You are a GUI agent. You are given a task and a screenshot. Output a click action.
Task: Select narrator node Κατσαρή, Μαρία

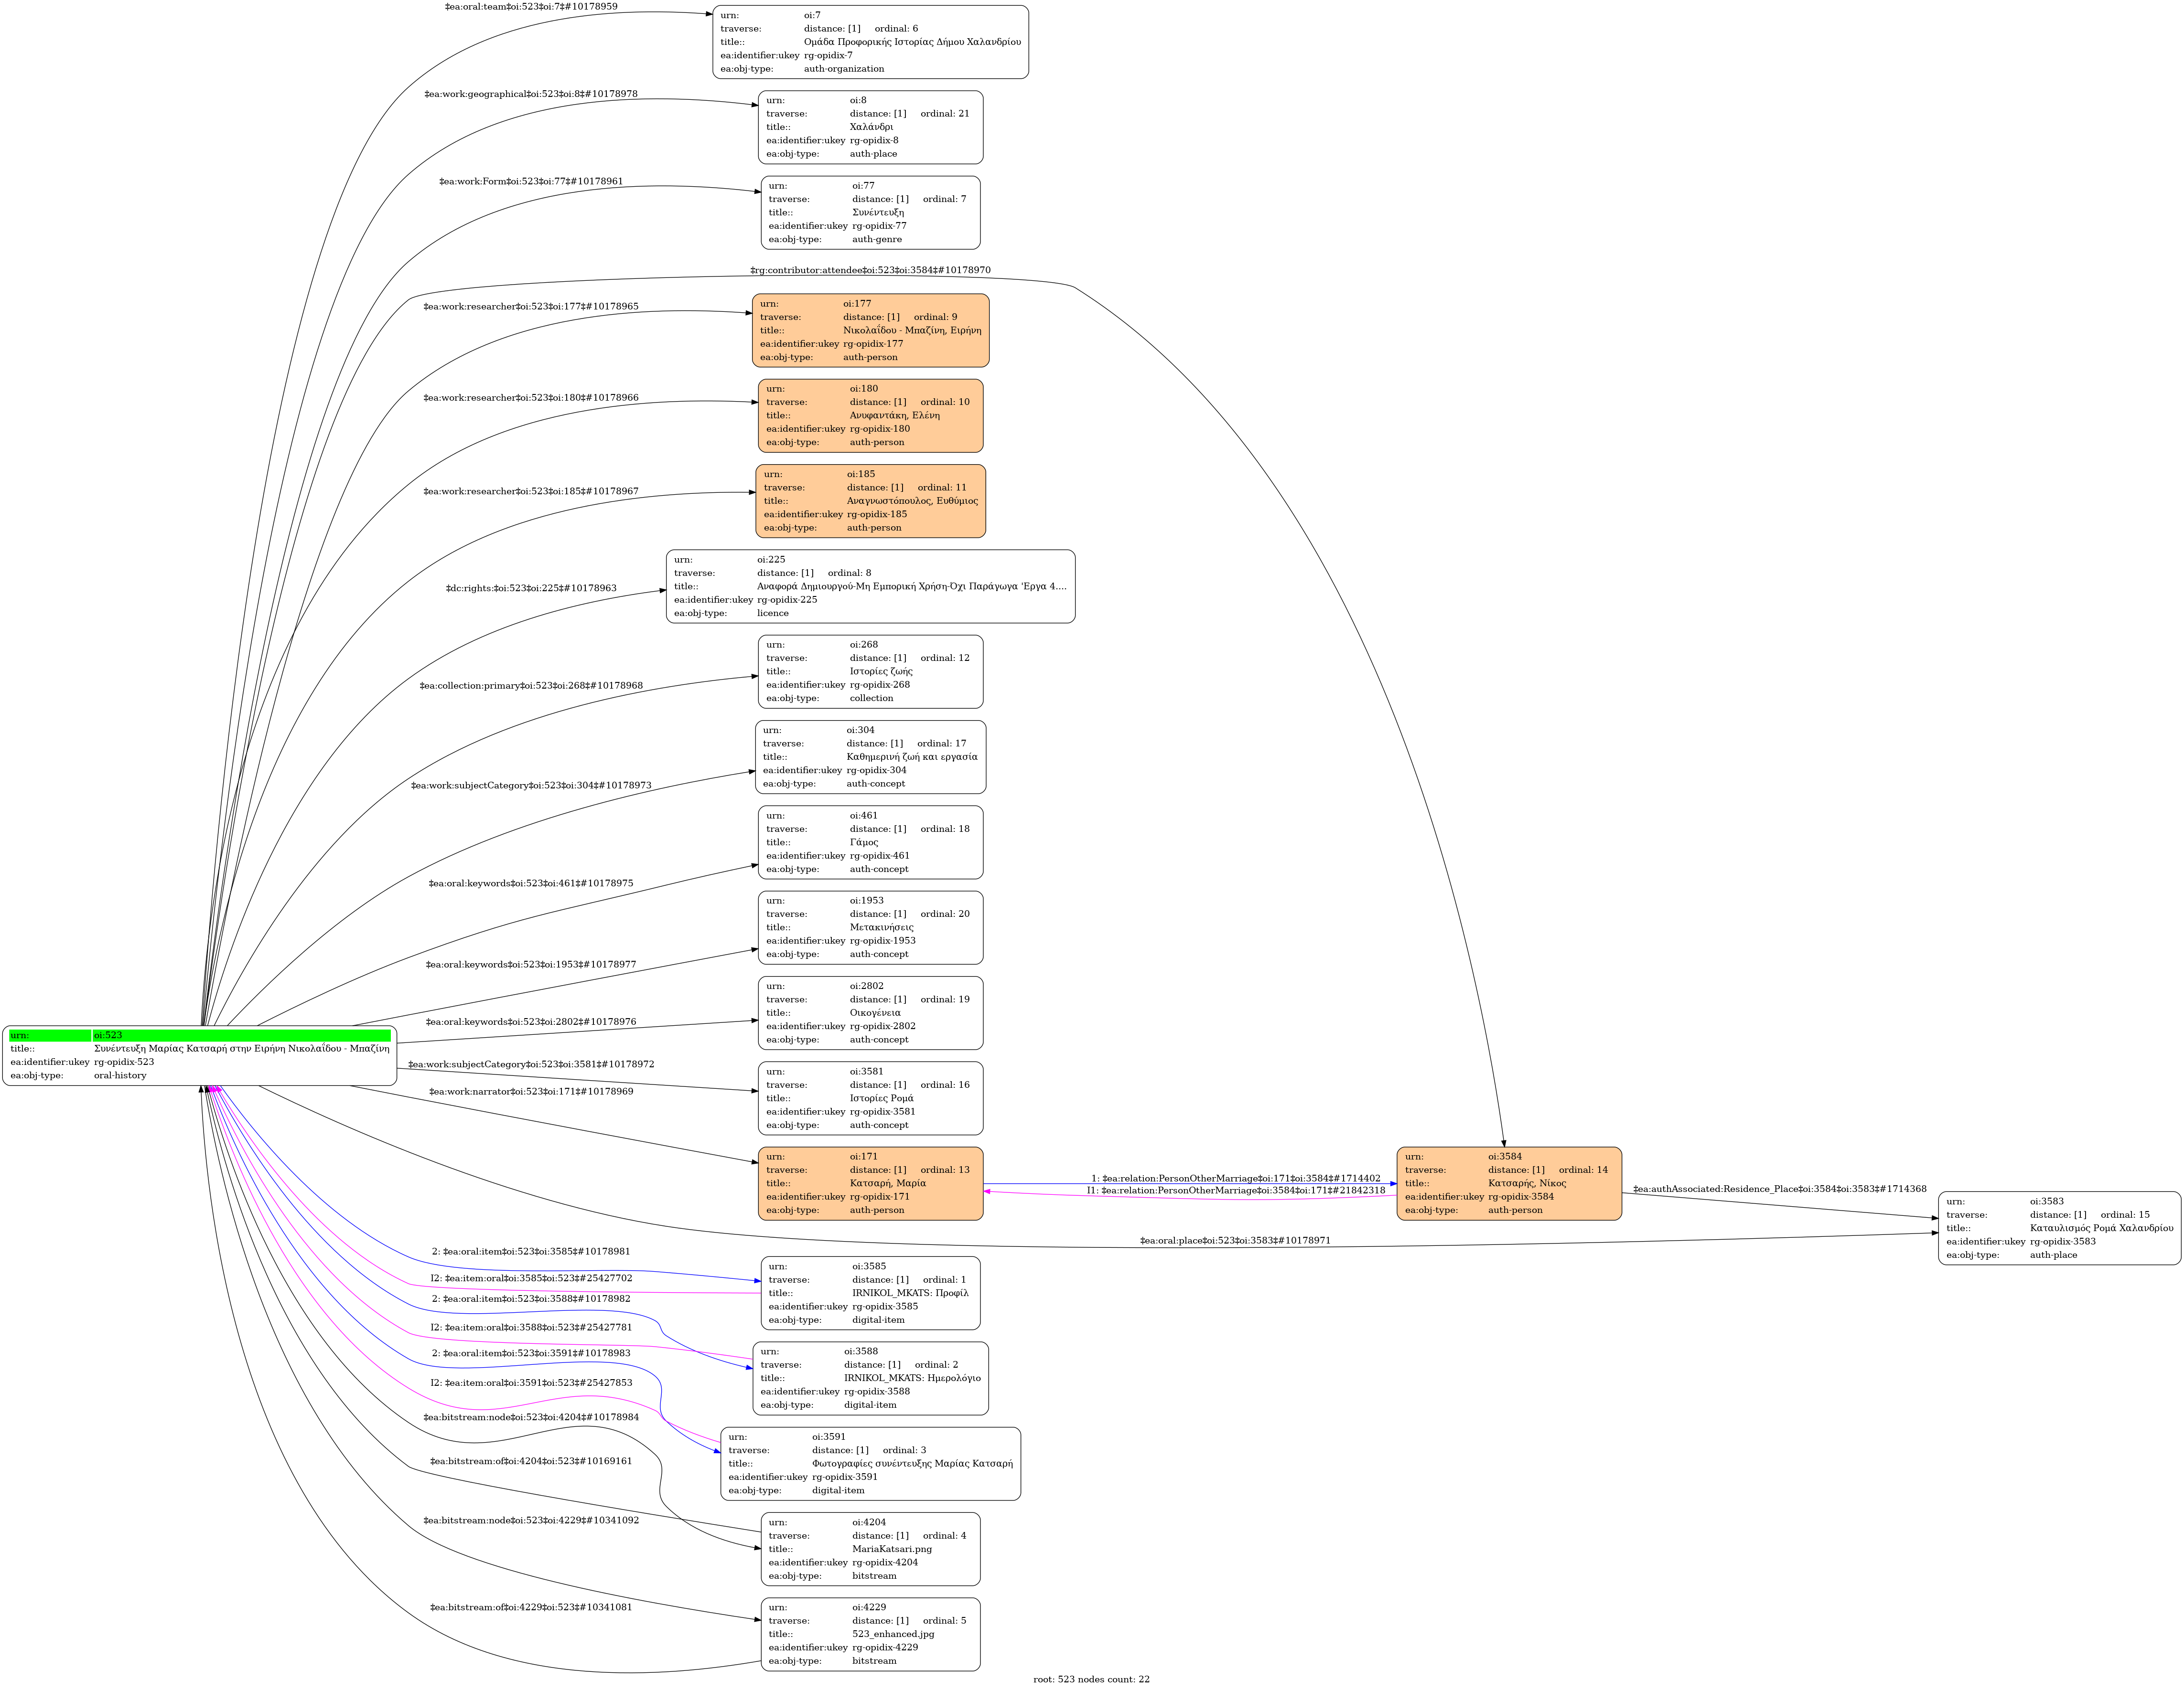(870, 1183)
